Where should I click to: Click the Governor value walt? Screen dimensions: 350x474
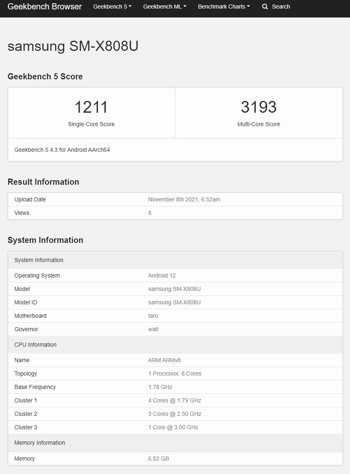pos(153,330)
